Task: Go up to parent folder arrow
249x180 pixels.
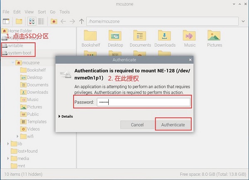Action: point(82,21)
